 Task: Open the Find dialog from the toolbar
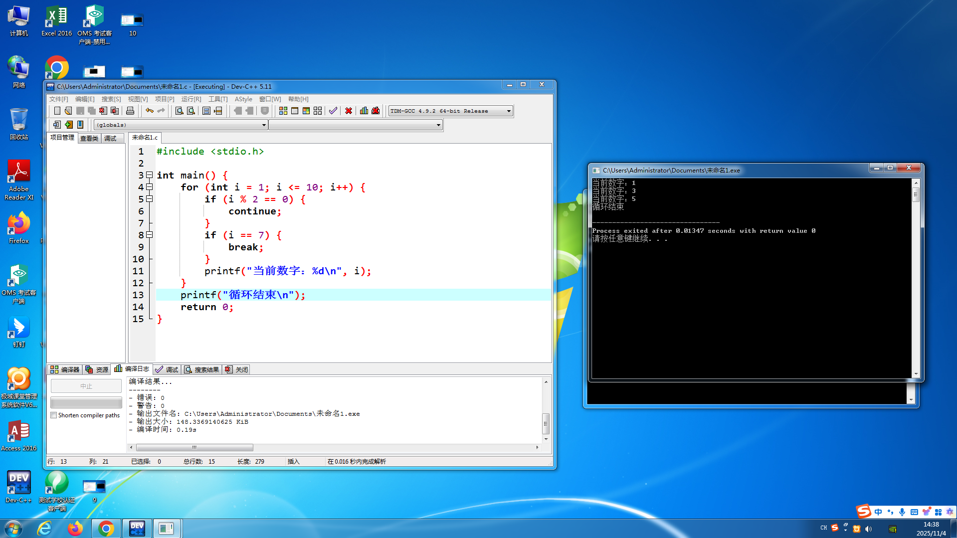(180, 111)
